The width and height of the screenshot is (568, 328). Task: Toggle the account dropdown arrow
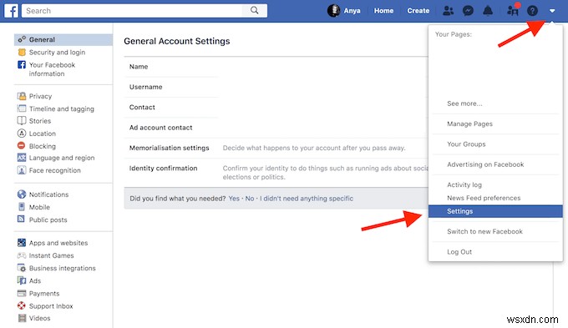(x=552, y=11)
